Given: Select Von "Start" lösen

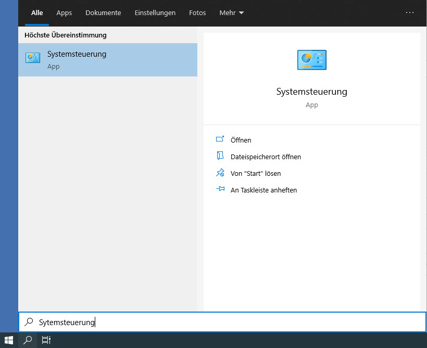Looking at the screenshot, I should pyautogui.click(x=256, y=173).
